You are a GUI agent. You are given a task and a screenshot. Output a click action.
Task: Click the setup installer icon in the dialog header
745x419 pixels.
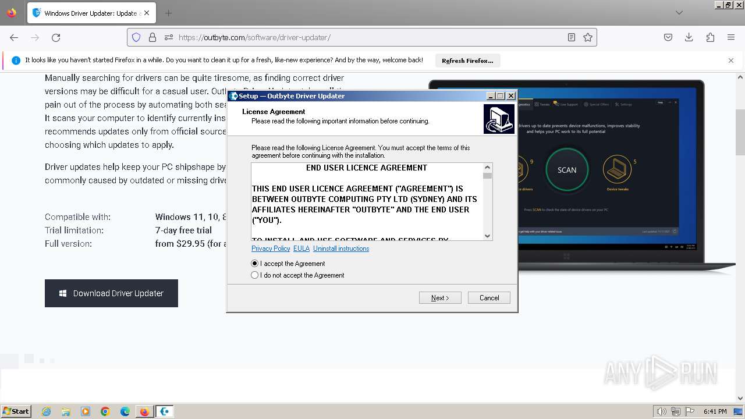point(499,119)
